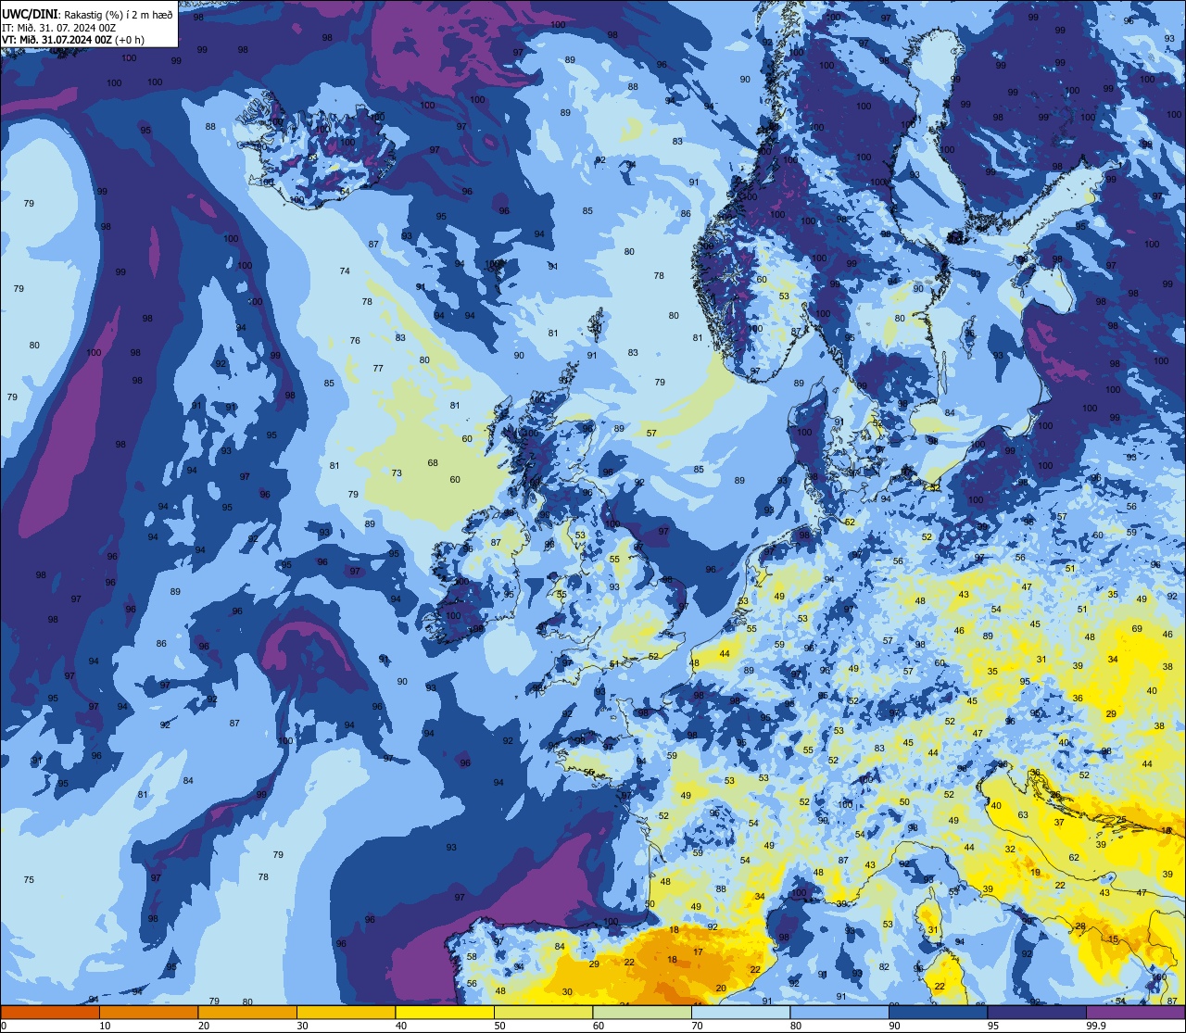Click the light blue 80–90 legend swatch

(839, 1013)
